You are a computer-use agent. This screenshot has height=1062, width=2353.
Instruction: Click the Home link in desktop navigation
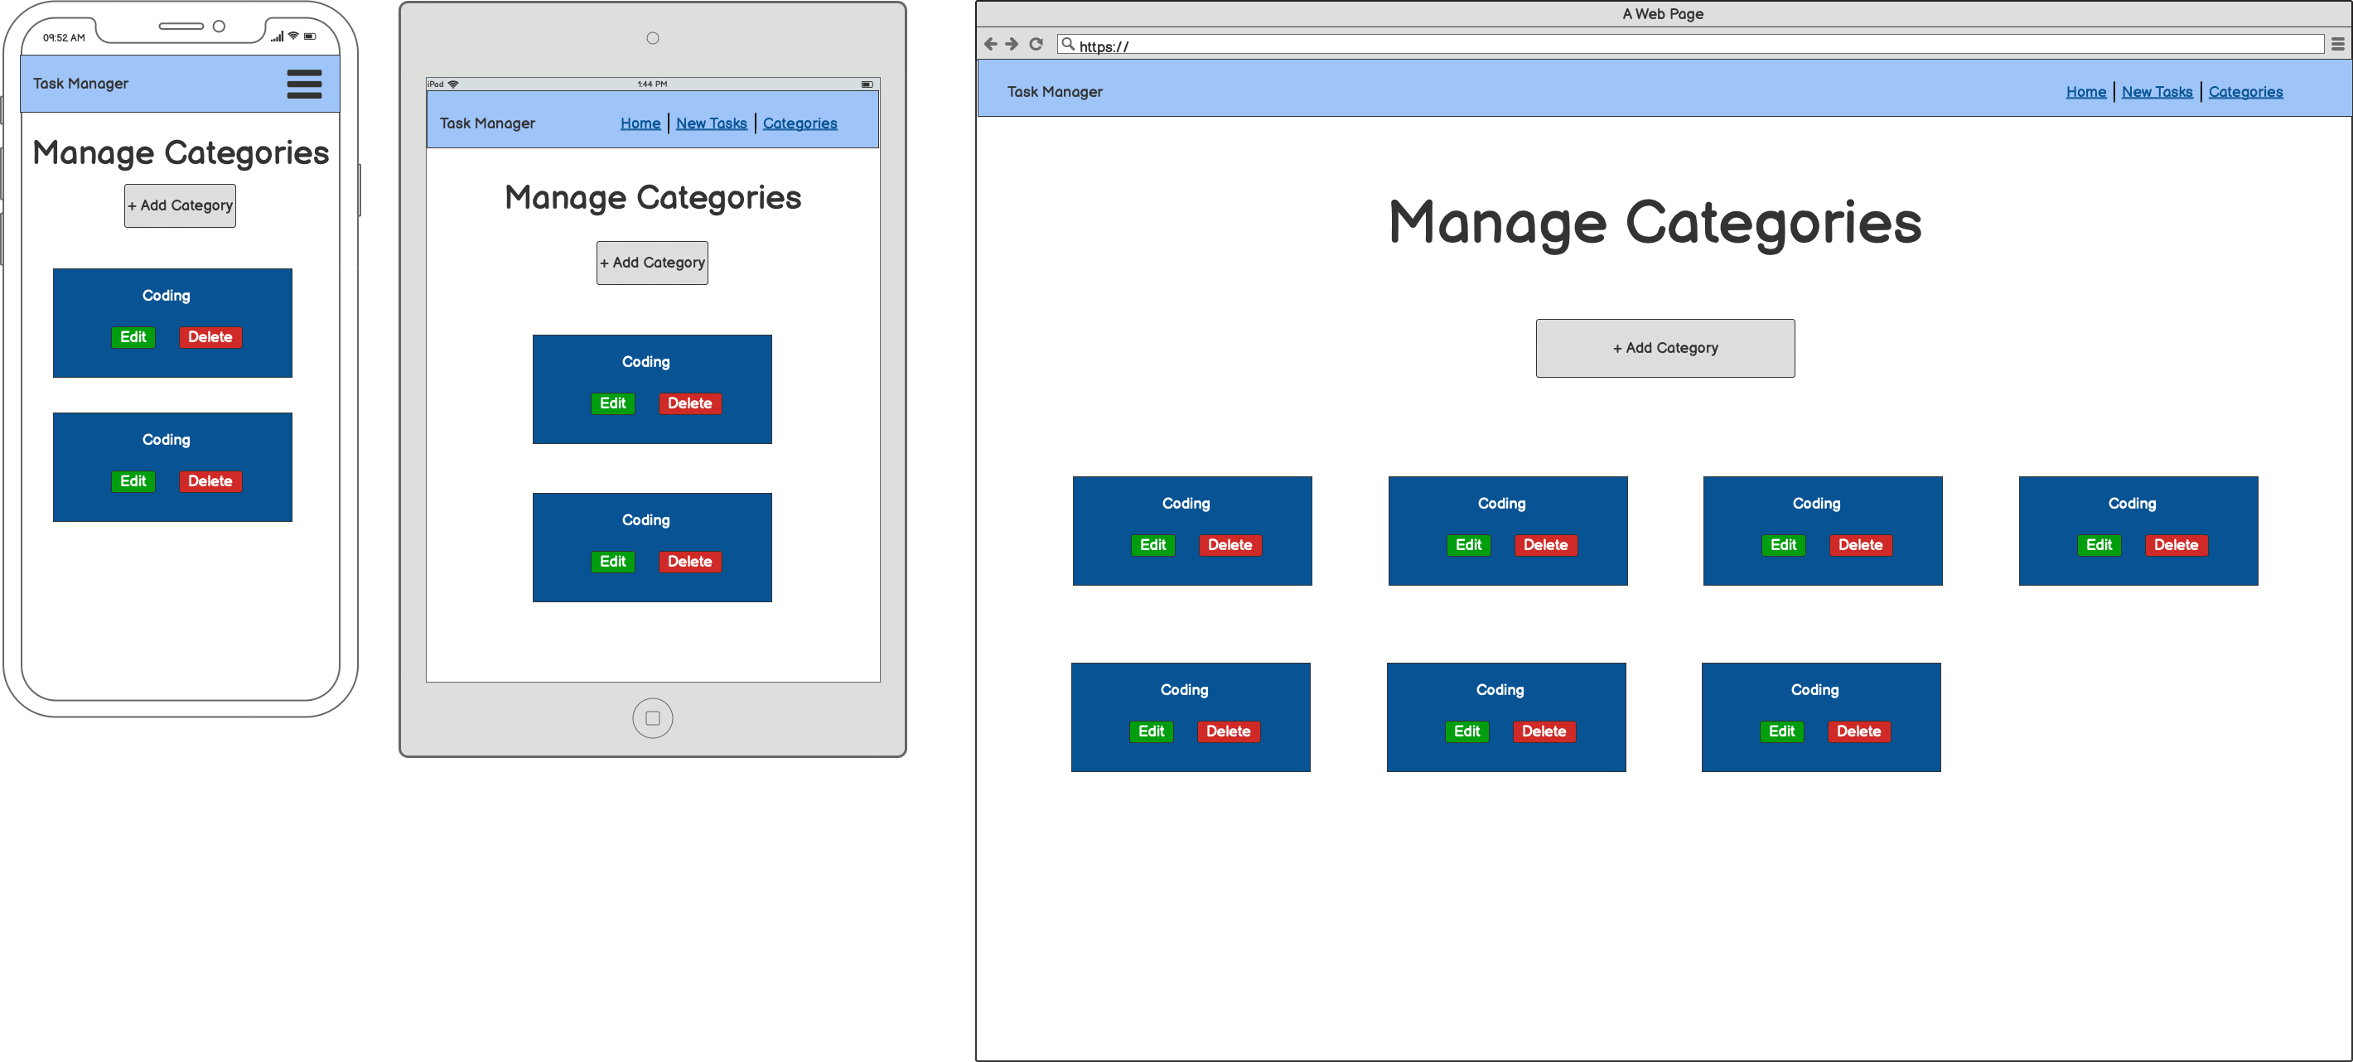(x=2087, y=93)
